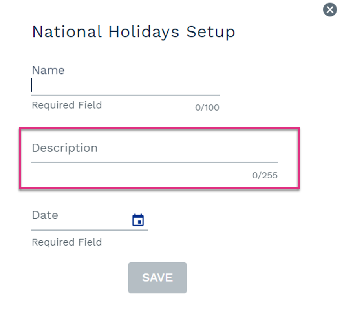Focus the Name input field

click(x=126, y=85)
